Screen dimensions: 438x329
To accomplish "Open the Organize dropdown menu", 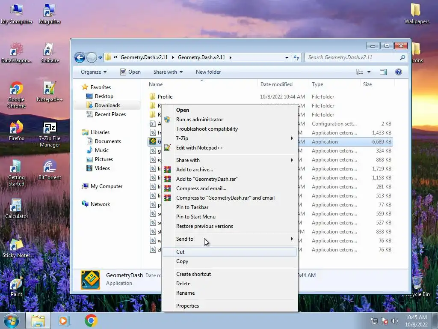I will [94, 72].
